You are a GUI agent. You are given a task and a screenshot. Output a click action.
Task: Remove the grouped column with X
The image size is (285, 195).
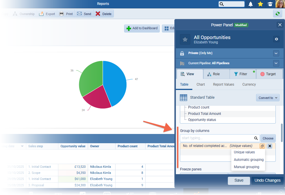[x=269, y=146]
